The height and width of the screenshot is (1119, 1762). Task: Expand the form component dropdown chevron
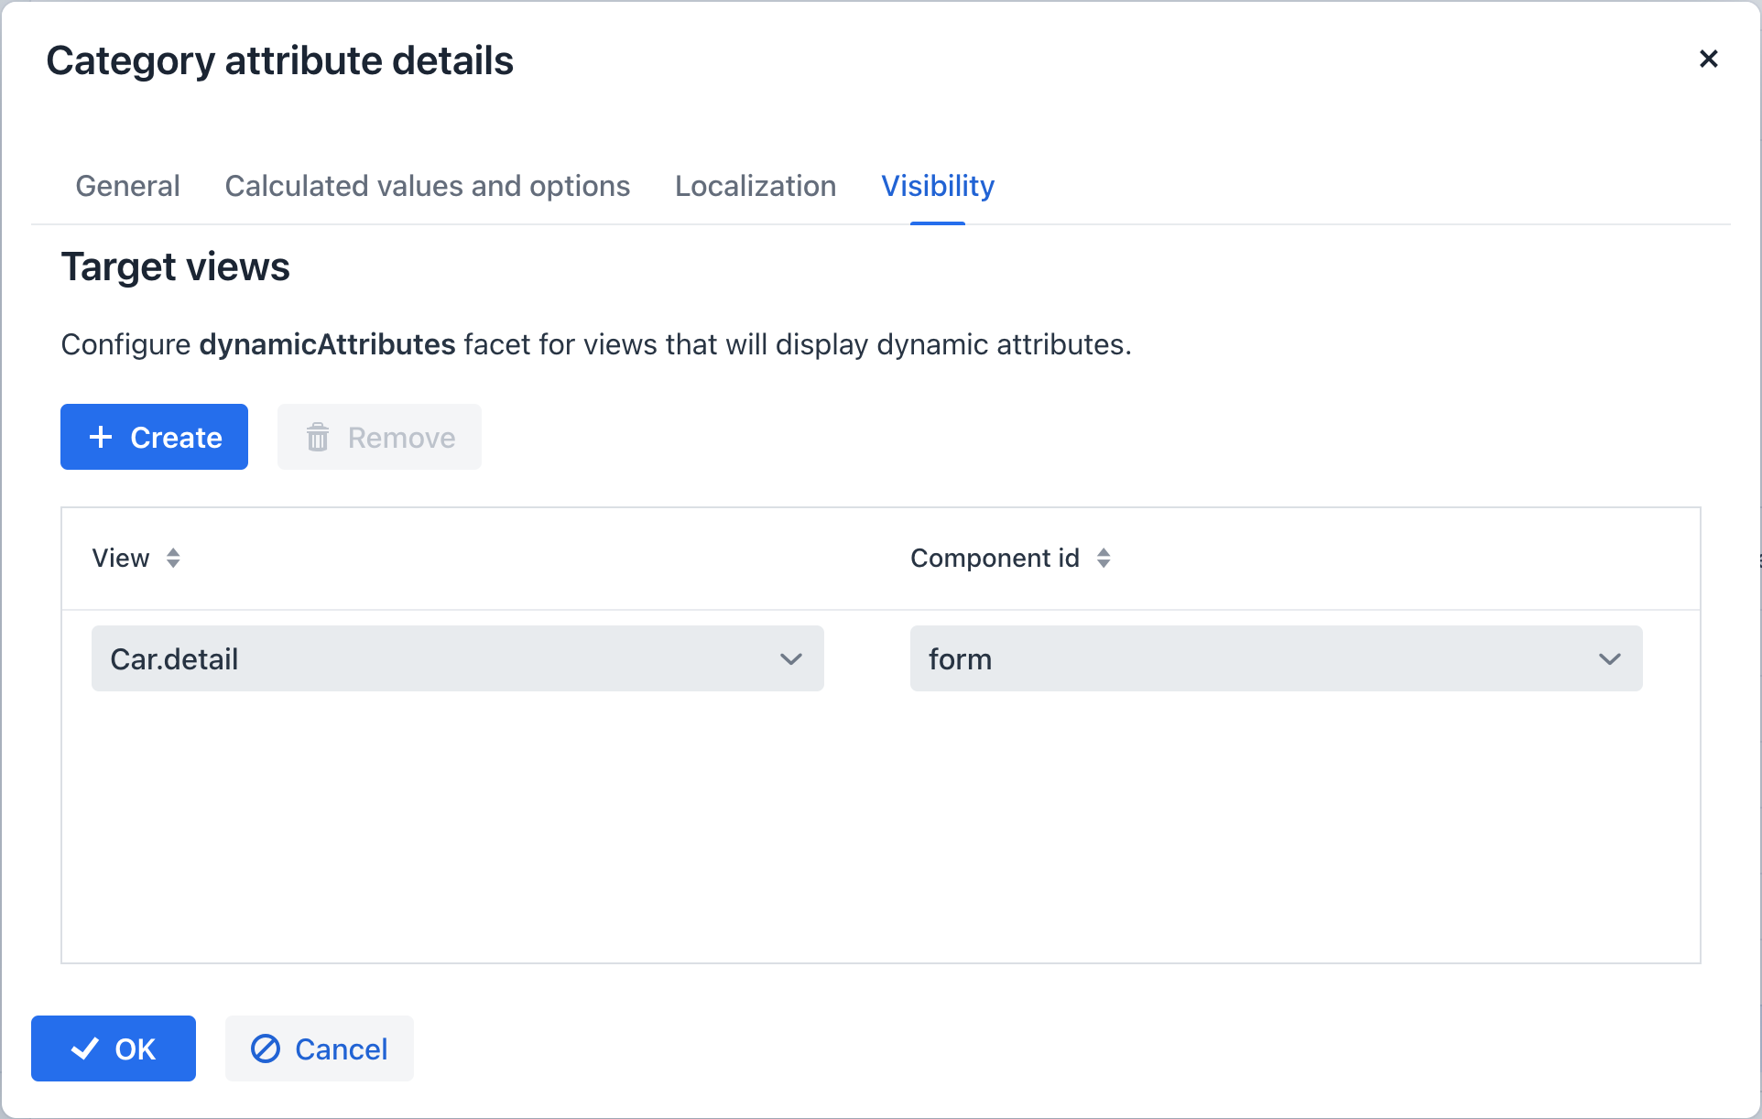(x=1609, y=659)
